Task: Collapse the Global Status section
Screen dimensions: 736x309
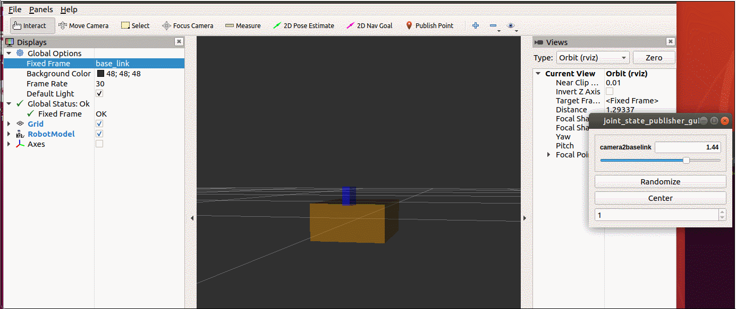Action: pyautogui.click(x=9, y=104)
